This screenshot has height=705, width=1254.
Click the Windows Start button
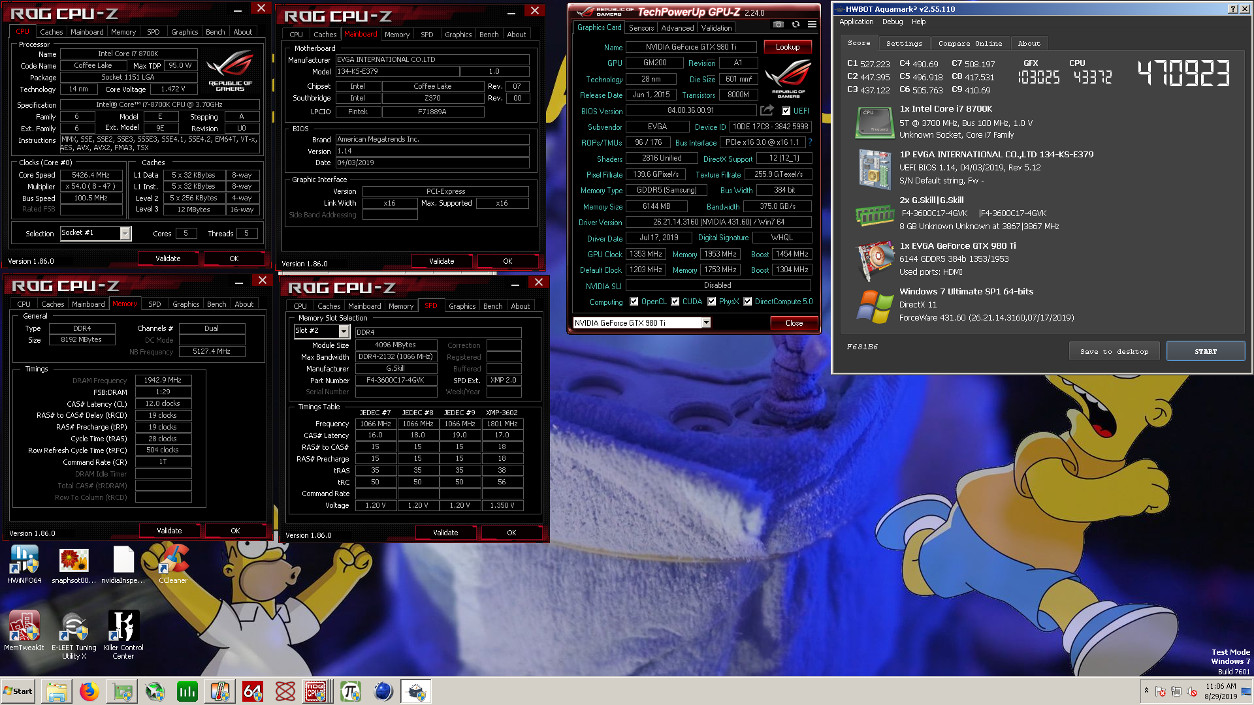click(x=18, y=691)
